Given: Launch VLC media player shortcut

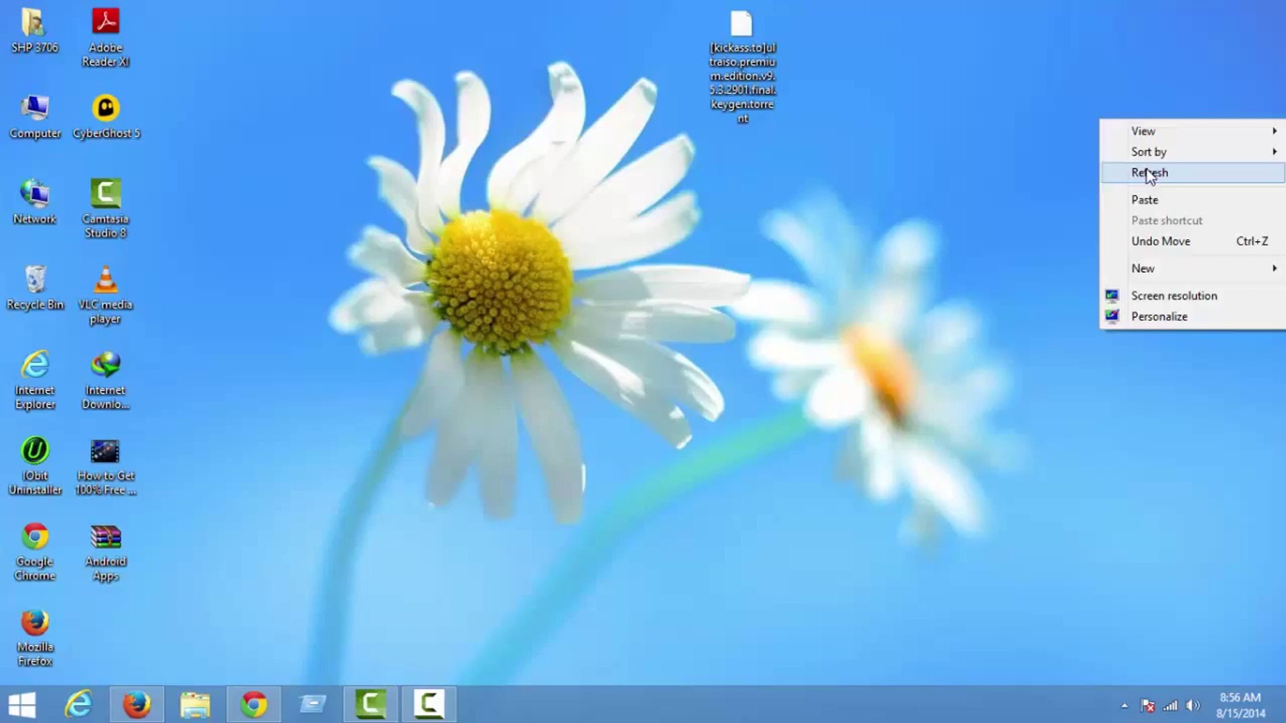Looking at the screenshot, I should point(105,294).
